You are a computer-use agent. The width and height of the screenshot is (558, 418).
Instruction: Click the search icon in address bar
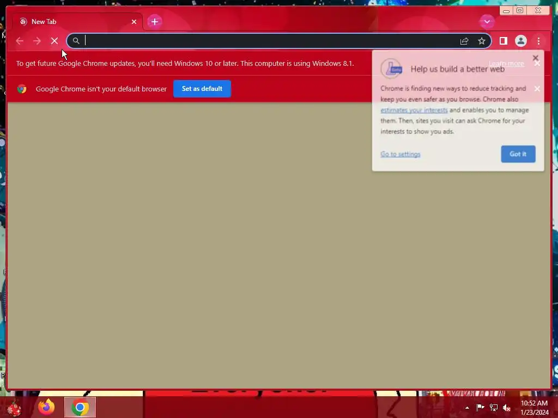pyautogui.click(x=76, y=41)
